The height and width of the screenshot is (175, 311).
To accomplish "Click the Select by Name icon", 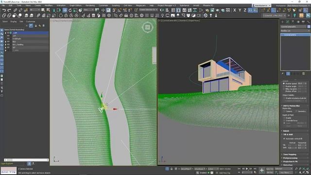I will [x=48, y=10].
